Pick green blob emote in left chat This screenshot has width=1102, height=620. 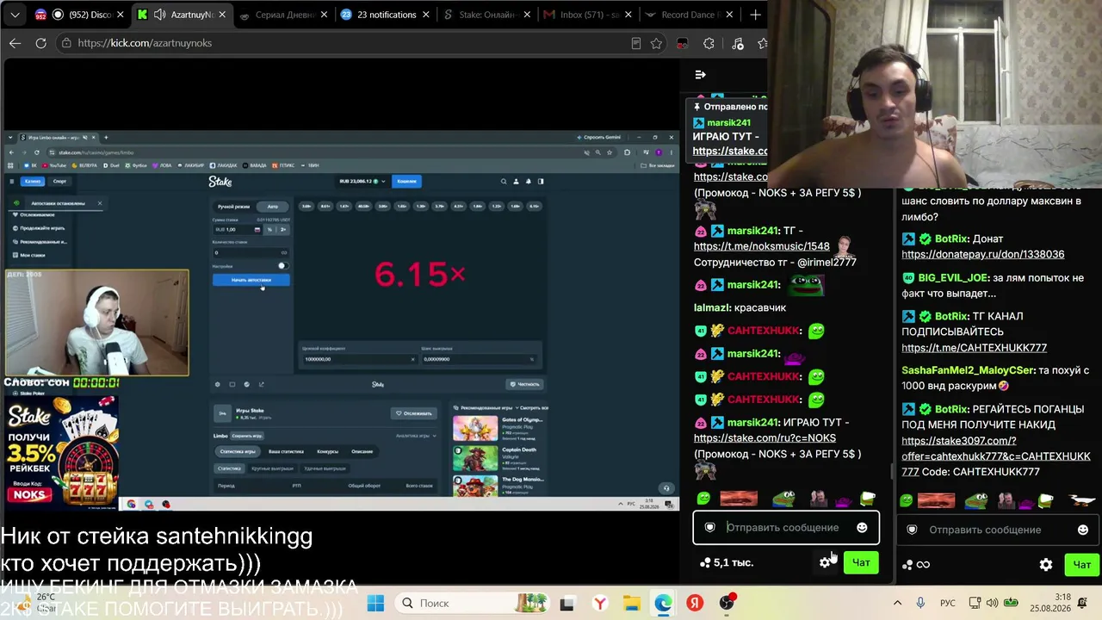click(703, 499)
